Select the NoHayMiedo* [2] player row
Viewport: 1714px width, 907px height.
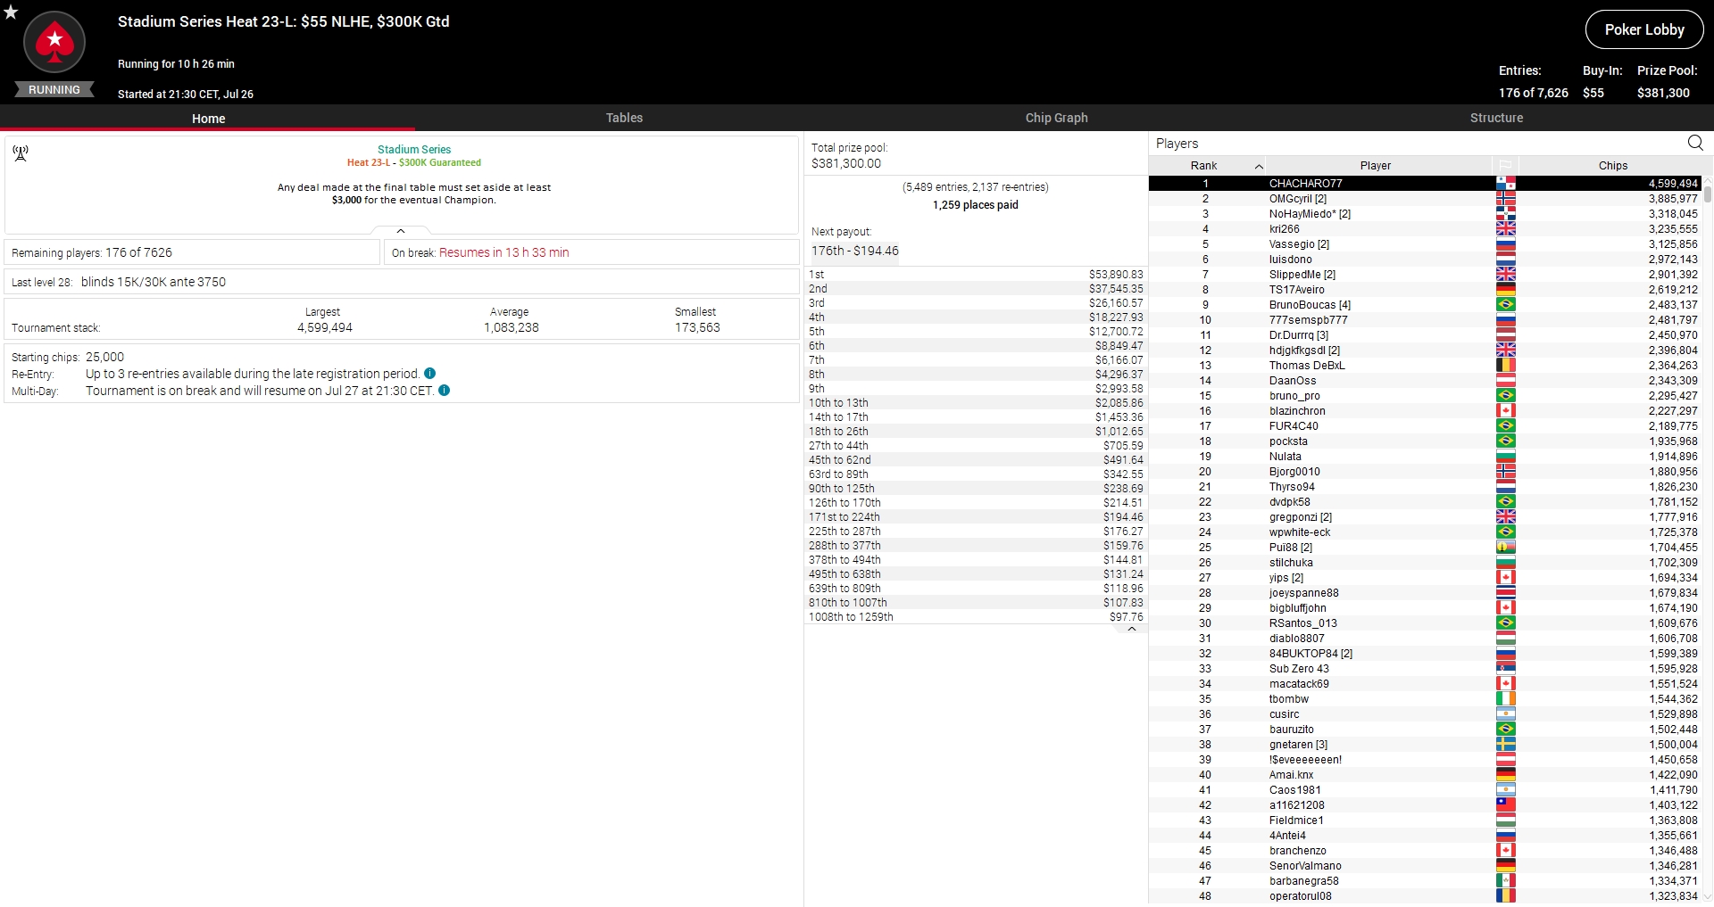pyautogui.click(x=1425, y=214)
